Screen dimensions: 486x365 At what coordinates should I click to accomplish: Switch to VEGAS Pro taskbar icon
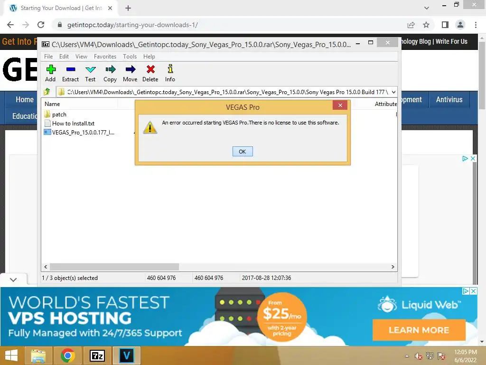pyautogui.click(x=126, y=355)
